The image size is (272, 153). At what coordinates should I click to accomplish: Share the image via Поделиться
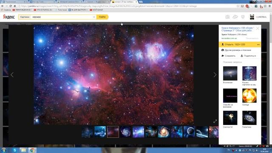(x=248, y=56)
